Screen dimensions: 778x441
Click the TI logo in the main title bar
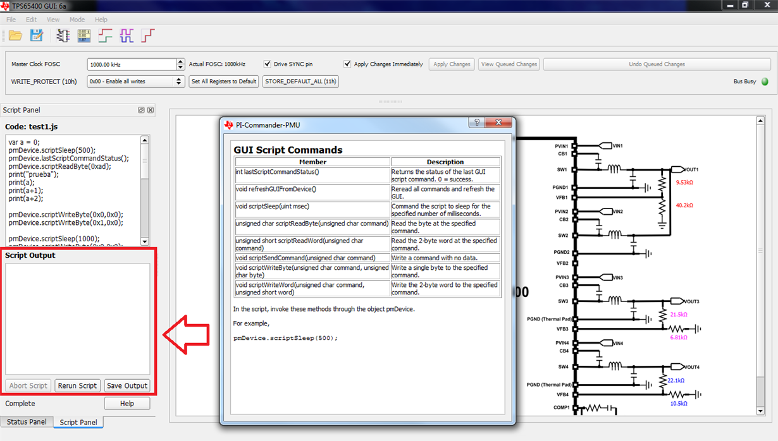pyautogui.click(x=6, y=5)
